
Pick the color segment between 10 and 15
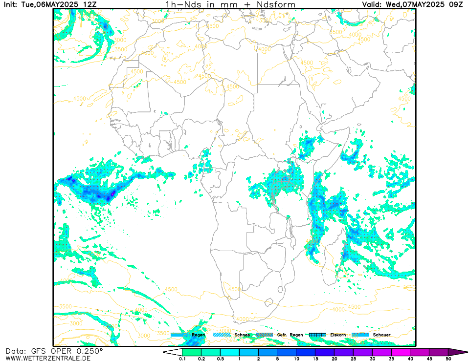pyautogui.click(x=306, y=352)
